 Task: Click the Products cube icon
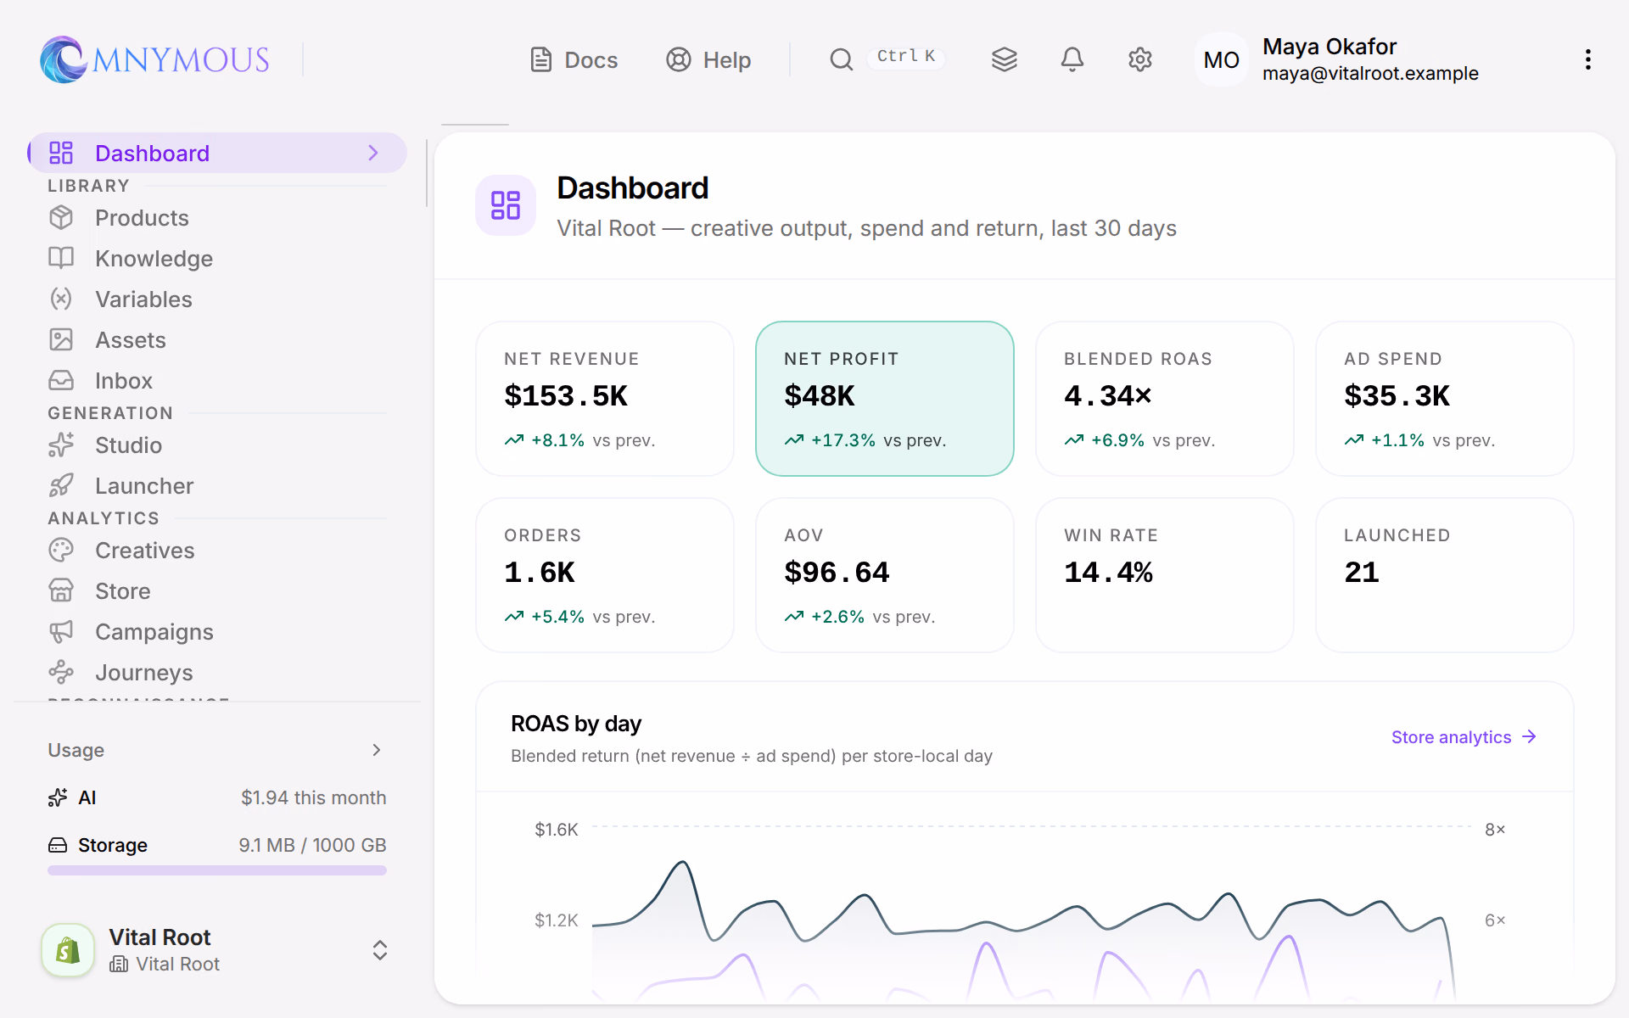[61, 218]
